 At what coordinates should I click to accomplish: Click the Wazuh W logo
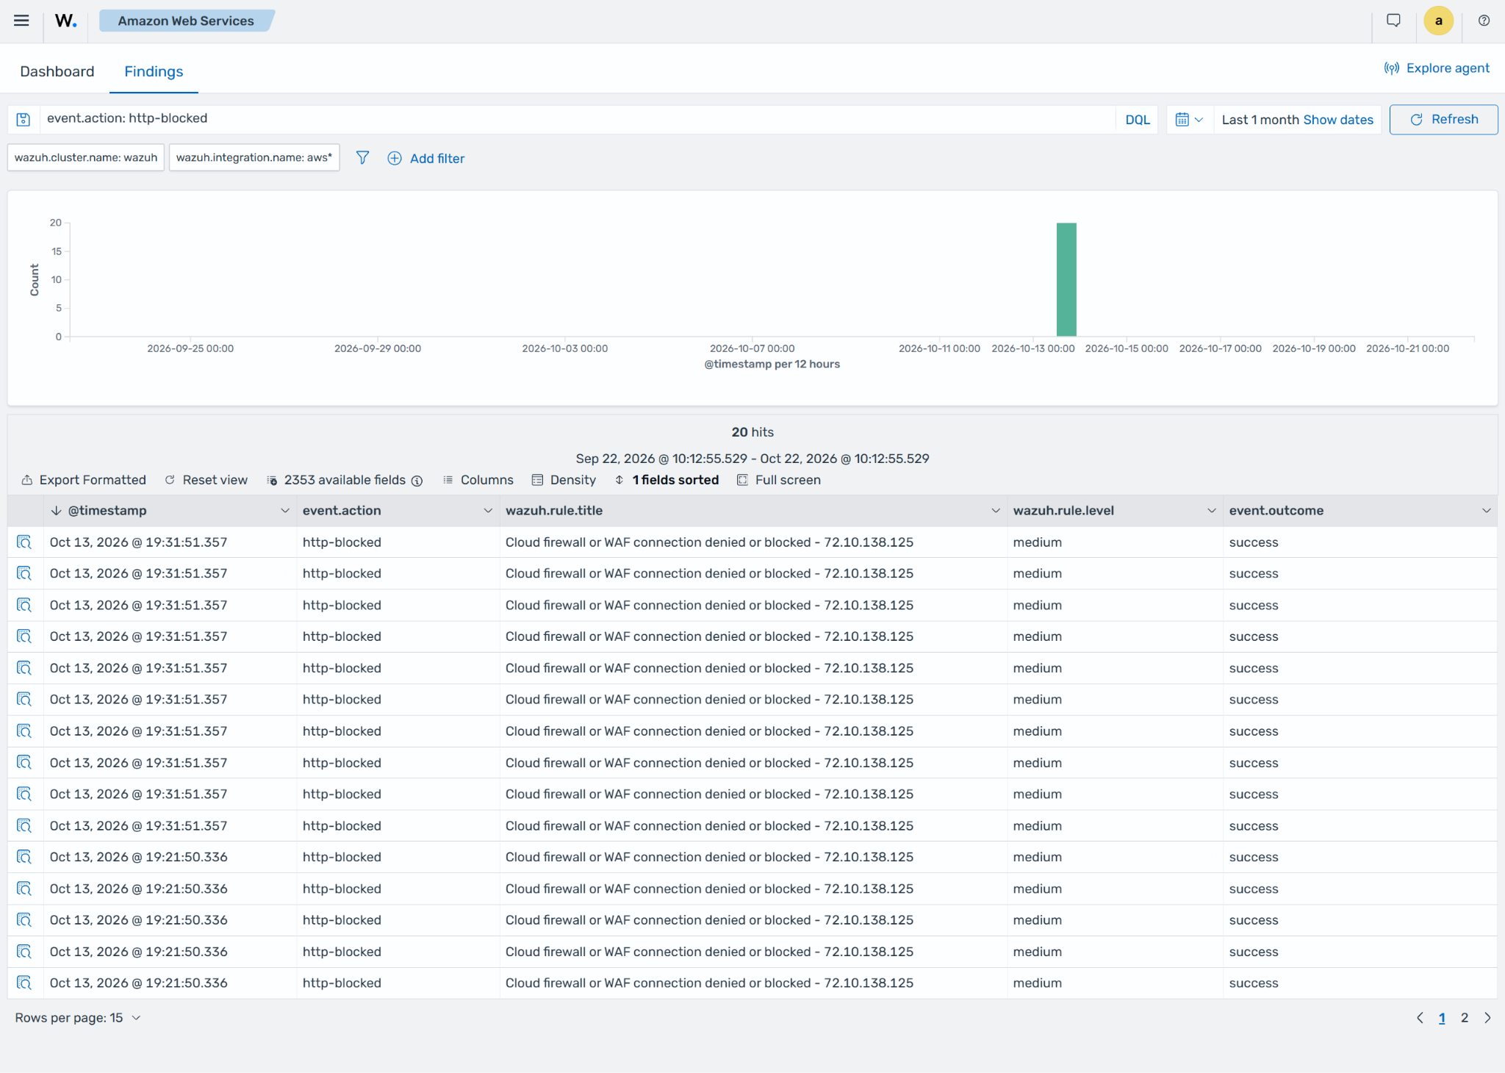[65, 21]
